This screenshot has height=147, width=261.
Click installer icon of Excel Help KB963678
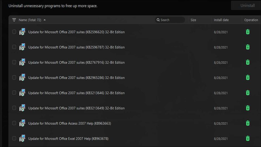click(22, 138)
